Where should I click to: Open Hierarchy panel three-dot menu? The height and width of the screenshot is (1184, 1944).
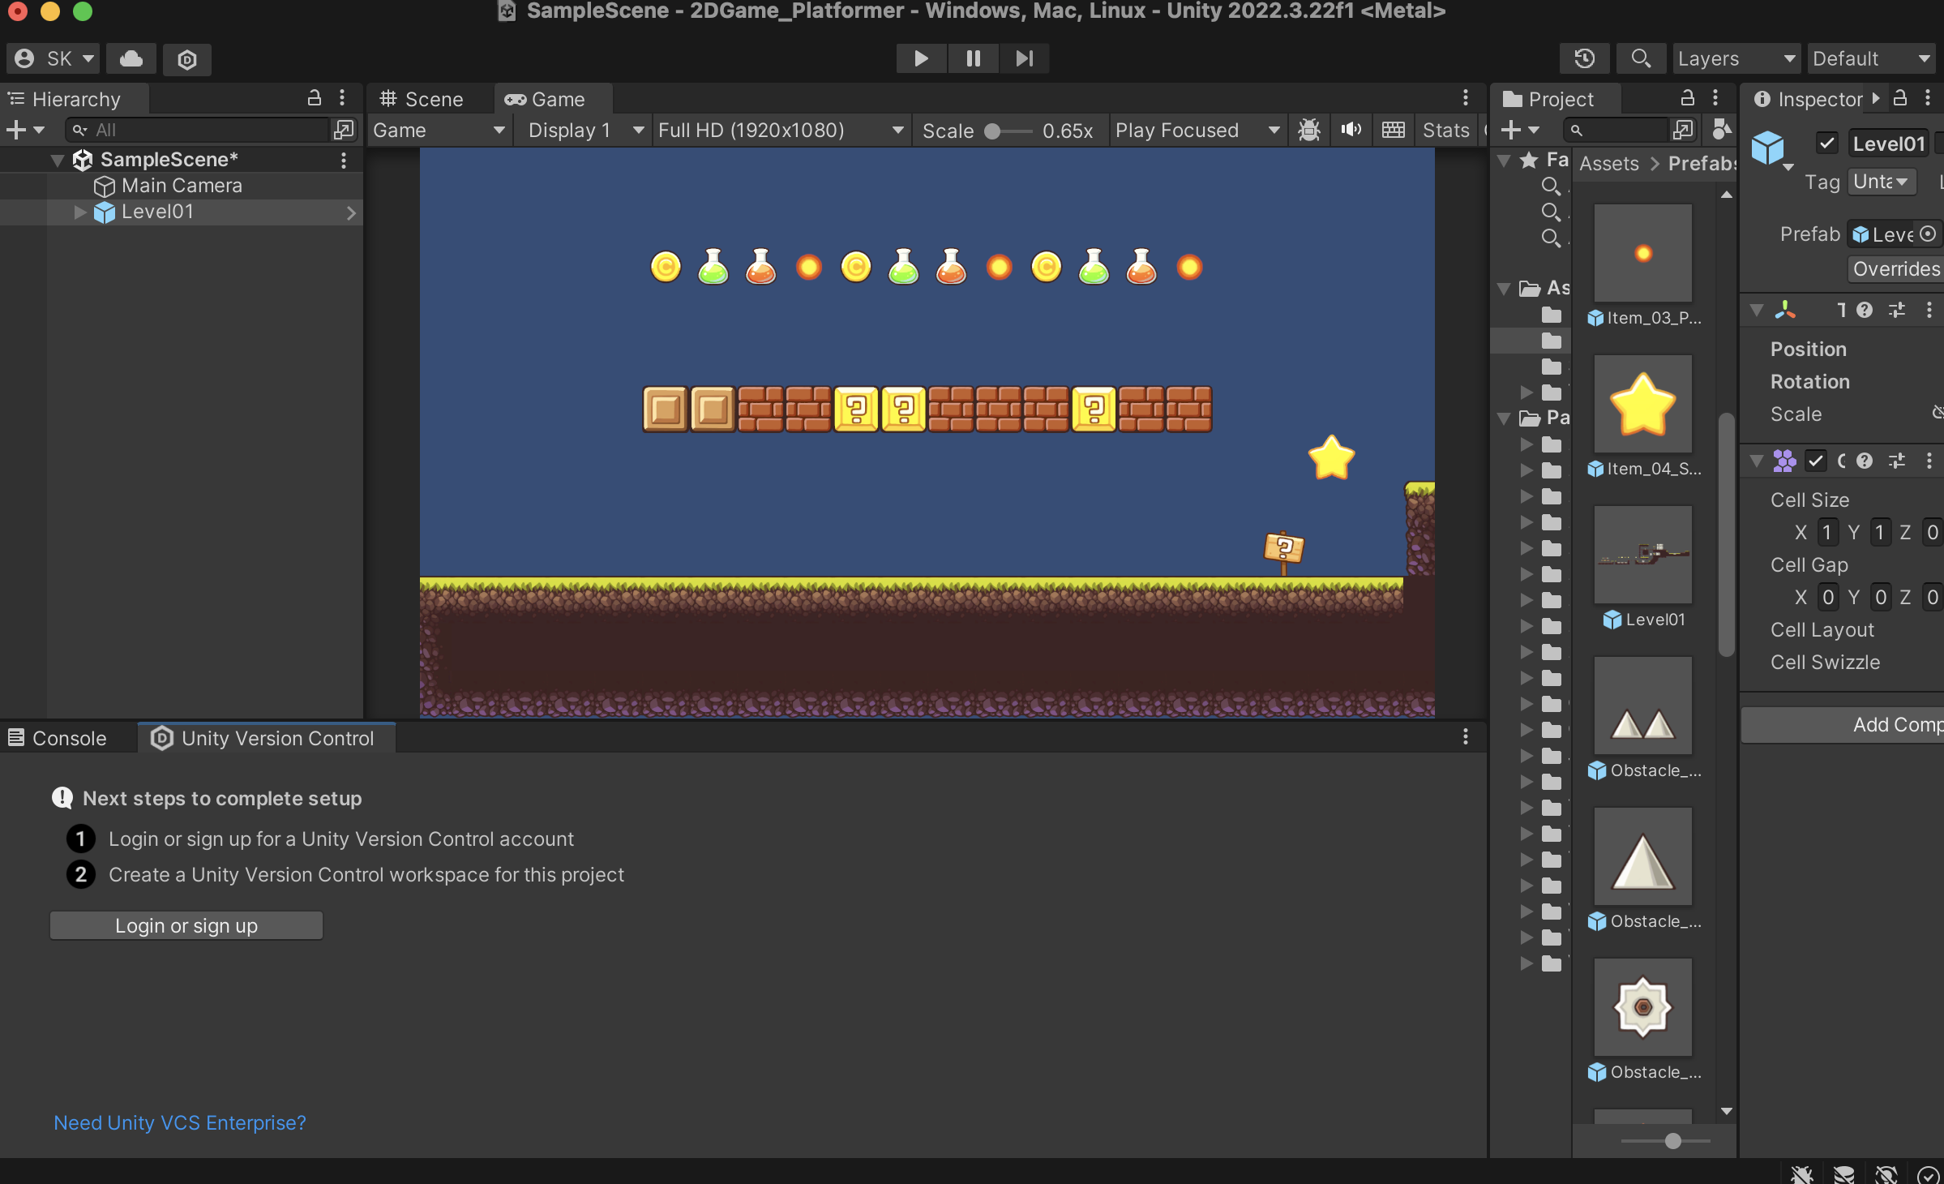tap(342, 98)
